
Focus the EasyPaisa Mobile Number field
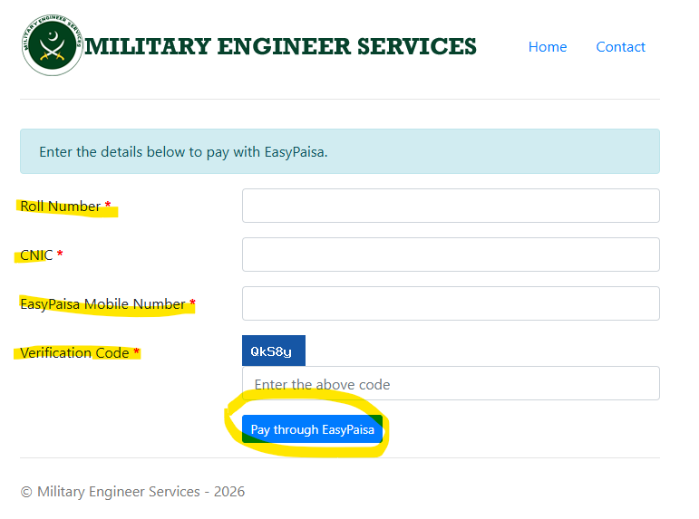tap(451, 303)
